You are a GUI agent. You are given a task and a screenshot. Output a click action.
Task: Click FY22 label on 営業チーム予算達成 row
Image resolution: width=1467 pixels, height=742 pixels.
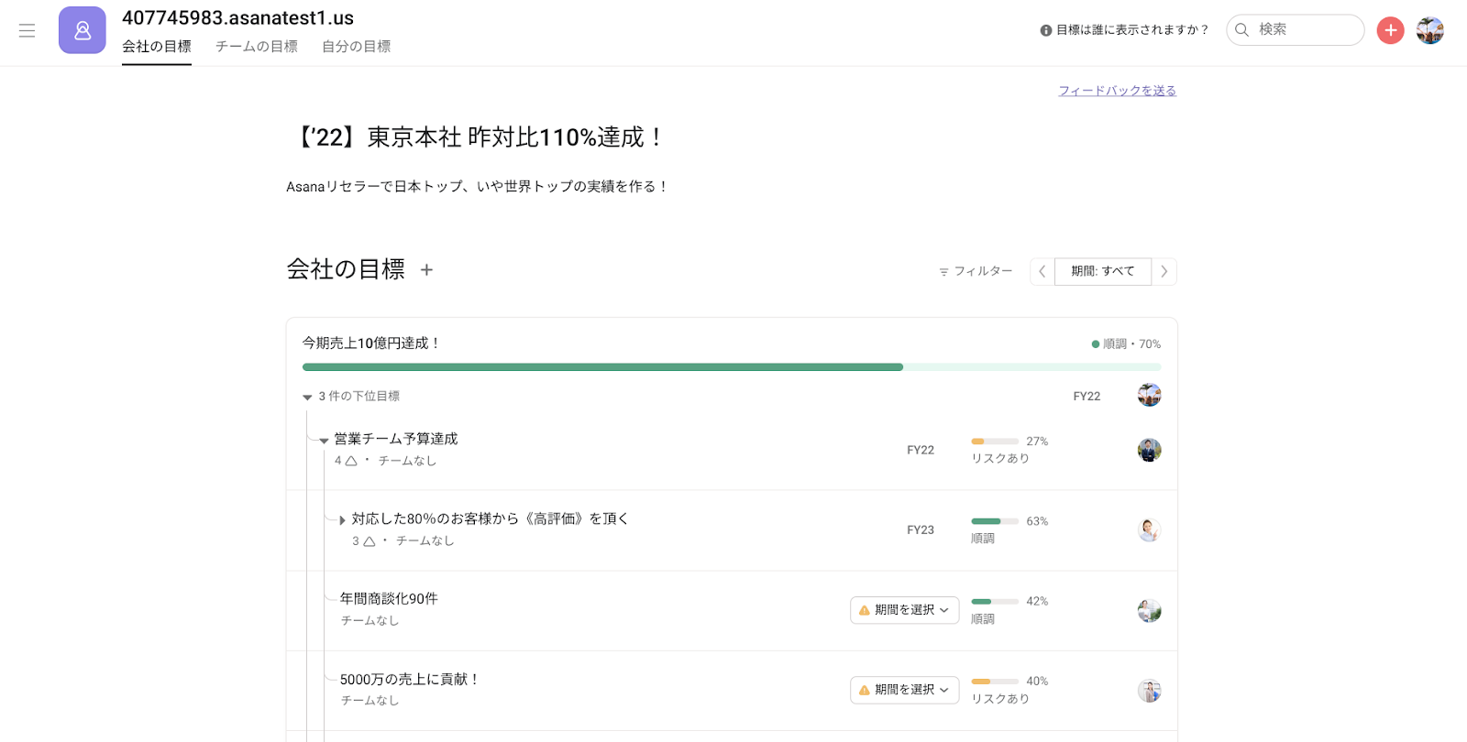(x=921, y=451)
